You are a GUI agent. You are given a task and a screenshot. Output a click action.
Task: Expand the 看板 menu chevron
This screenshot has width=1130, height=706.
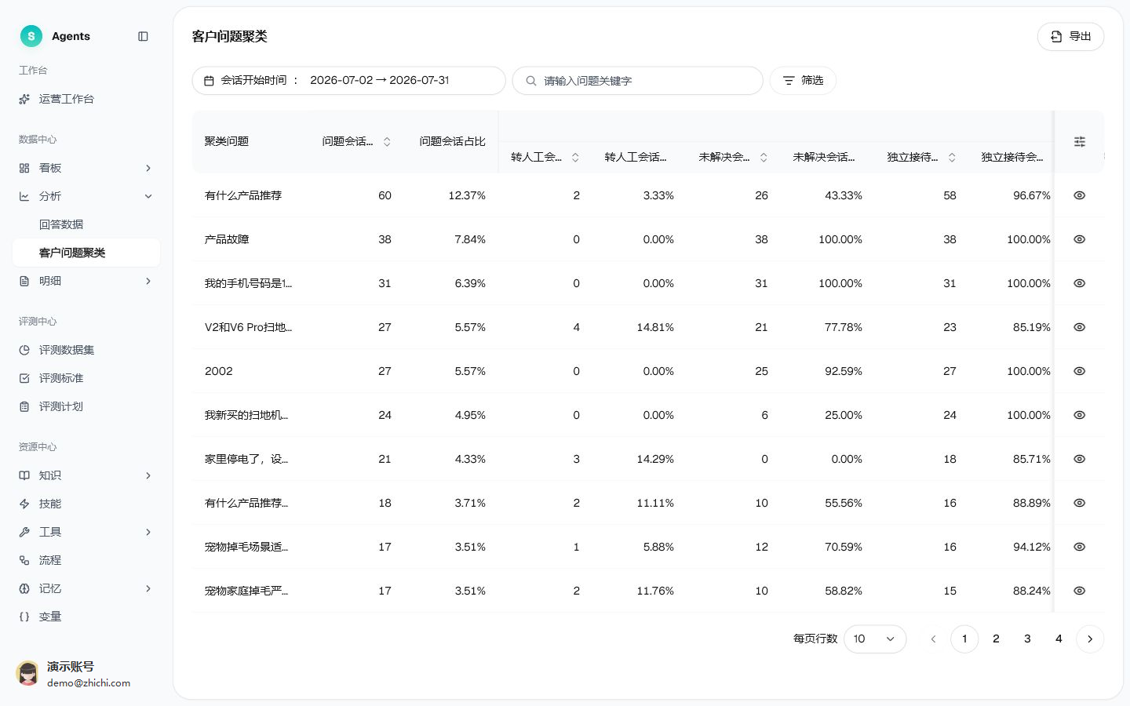148,168
